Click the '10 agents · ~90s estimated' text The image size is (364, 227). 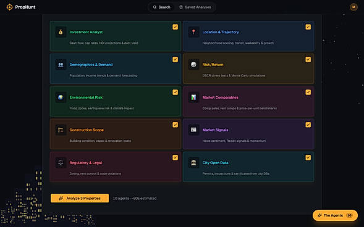click(135, 198)
